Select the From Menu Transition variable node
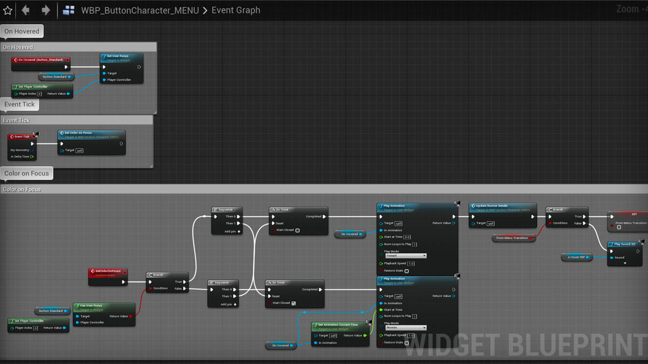648x364 pixels. pyautogui.click(x=513, y=238)
